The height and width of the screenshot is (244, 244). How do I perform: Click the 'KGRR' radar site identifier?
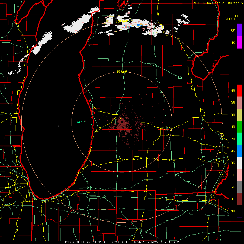click(139, 242)
